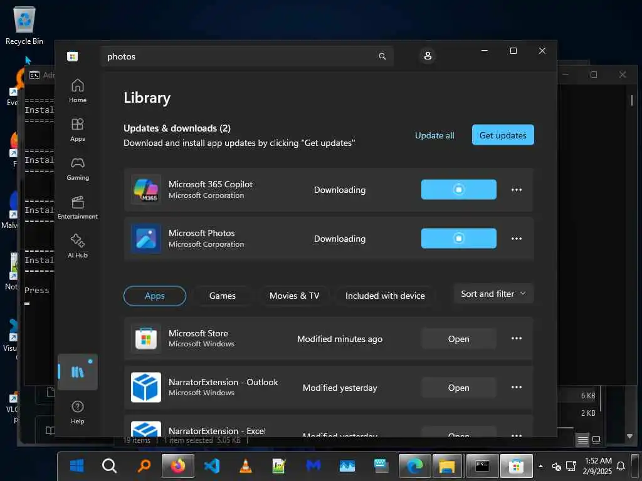Open the Photos app icon on taskbar
The width and height of the screenshot is (642, 481).
(347, 465)
